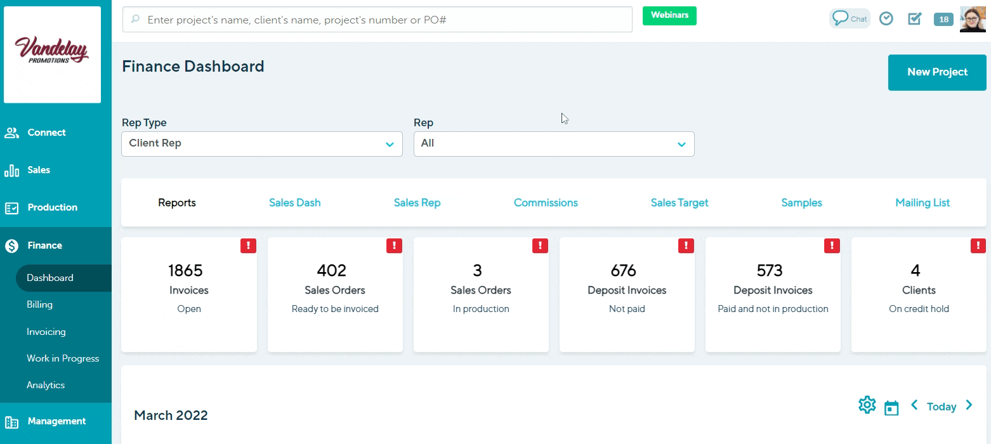The height and width of the screenshot is (444, 991).
Task: Go to previous month arrow
Action: click(914, 405)
